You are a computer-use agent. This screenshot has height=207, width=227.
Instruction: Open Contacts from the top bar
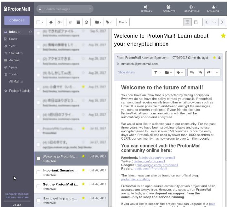[x=169, y=9]
